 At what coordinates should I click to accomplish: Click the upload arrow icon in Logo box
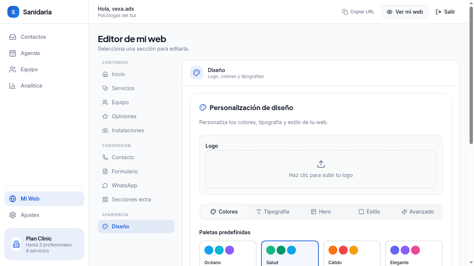[321, 164]
